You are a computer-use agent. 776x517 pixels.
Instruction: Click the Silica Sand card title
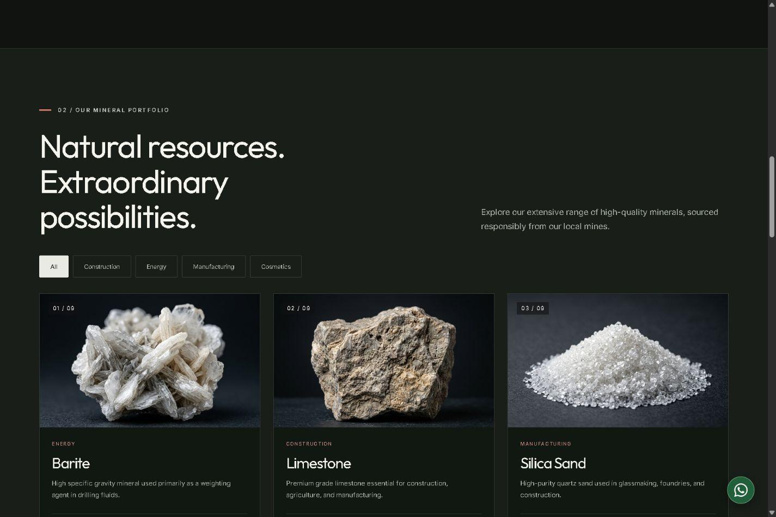[553, 463]
